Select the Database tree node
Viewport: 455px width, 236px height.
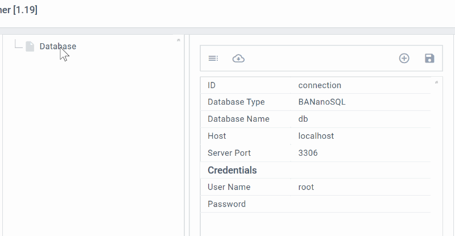point(57,47)
